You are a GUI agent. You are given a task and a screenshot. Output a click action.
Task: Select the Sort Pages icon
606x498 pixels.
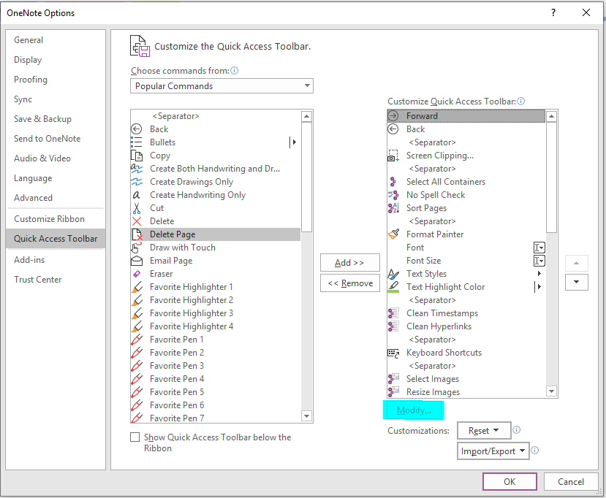click(393, 207)
